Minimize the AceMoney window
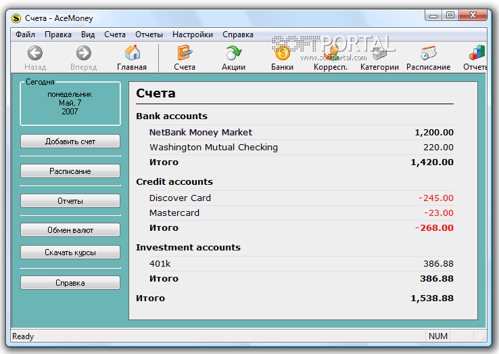 [433, 16]
